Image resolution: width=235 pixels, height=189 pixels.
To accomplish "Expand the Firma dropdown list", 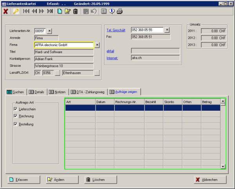I will pos(97,45).
